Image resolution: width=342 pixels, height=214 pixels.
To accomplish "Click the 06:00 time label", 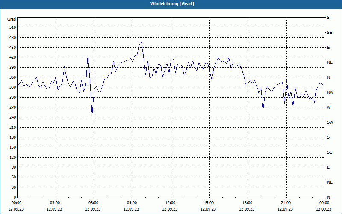I will [x=94, y=203].
